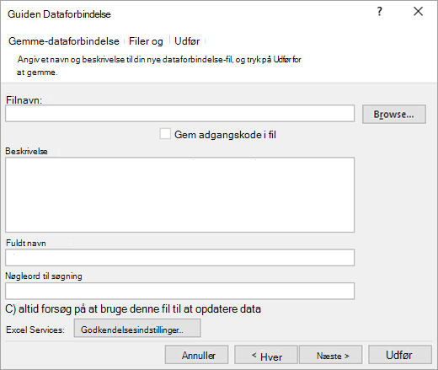Click the Beskrivelse text area
Viewport: 438px width, 370px height.
(x=179, y=195)
